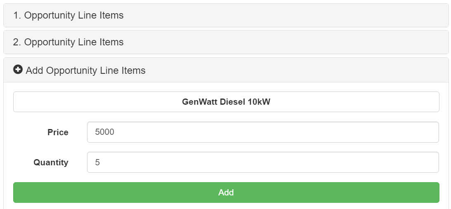Expand the 1. Opportunity Line Items panel
The image size is (451, 209).
(226, 15)
